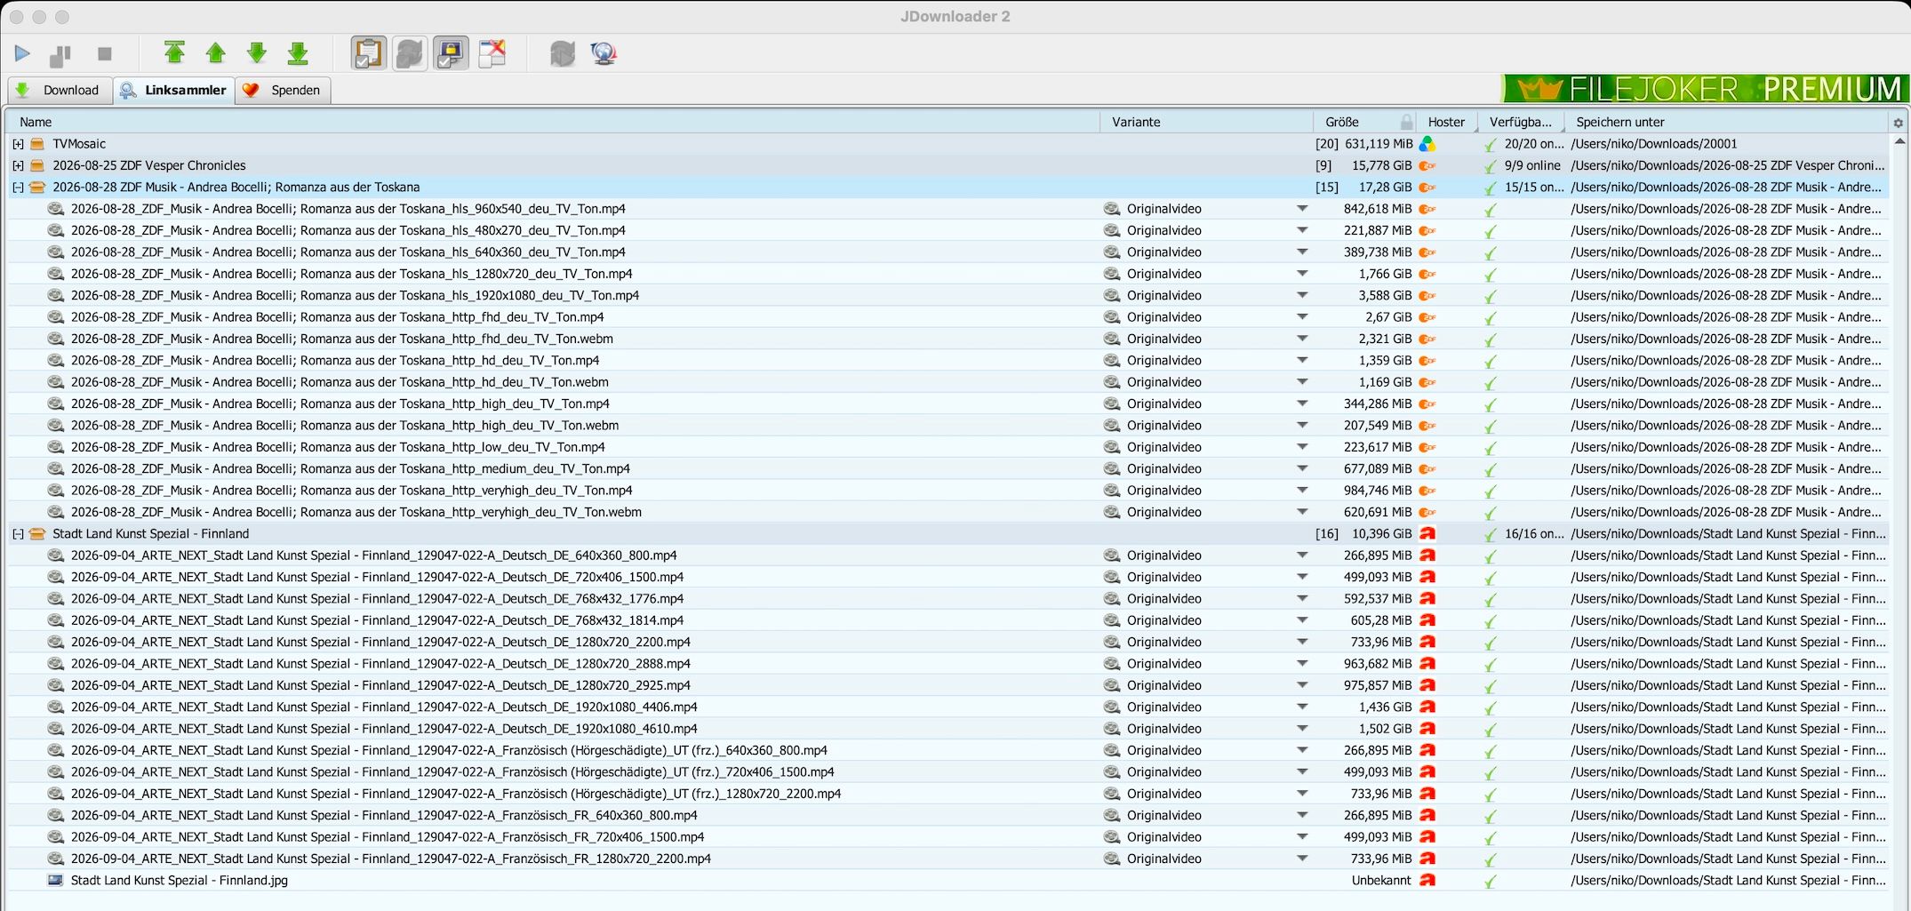
Task: Move selected entry down one position
Action: click(x=257, y=53)
